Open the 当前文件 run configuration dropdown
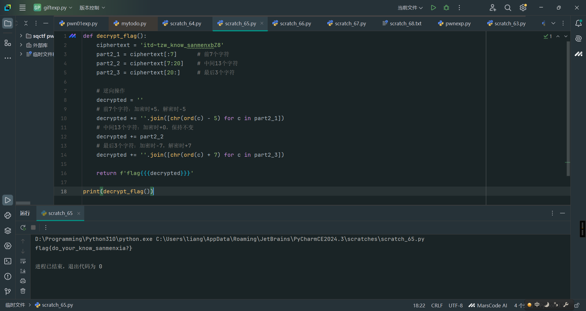586x311 pixels. click(x=410, y=8)
